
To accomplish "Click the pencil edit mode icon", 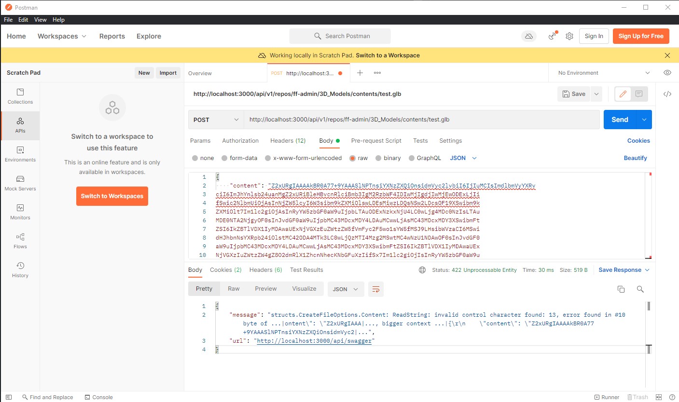I will (623, 94).
